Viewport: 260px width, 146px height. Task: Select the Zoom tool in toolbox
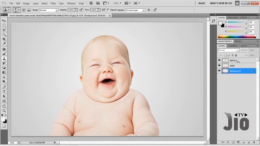pos(4,111)
